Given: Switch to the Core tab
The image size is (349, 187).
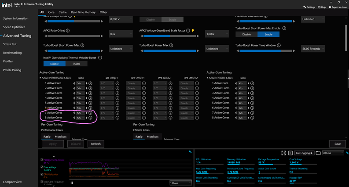Looking at the screenshot, I should (x=51, y=12).
